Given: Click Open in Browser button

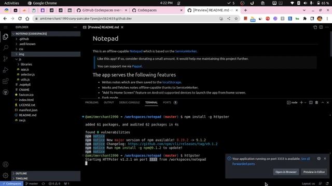Looking at the screenshot, I should [x=286, y=172].
